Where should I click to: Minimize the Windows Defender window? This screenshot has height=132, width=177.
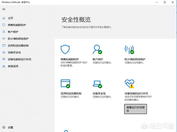(157, 2)
